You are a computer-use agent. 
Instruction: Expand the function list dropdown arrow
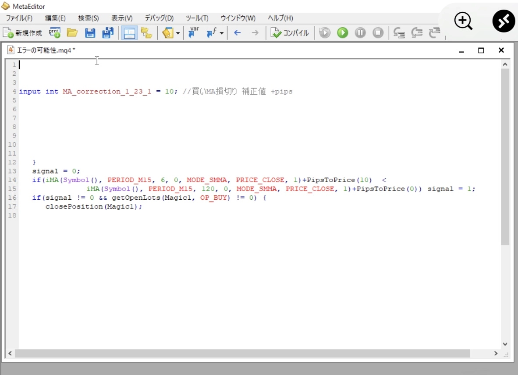[222, 33]
